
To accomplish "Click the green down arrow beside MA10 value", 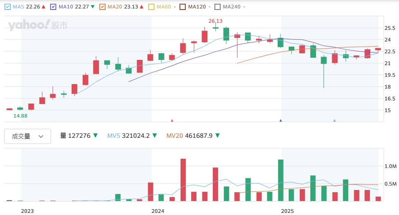I will 92,7.
